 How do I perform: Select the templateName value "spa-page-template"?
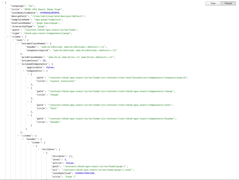pyautogui.click(x=48, y=20)
